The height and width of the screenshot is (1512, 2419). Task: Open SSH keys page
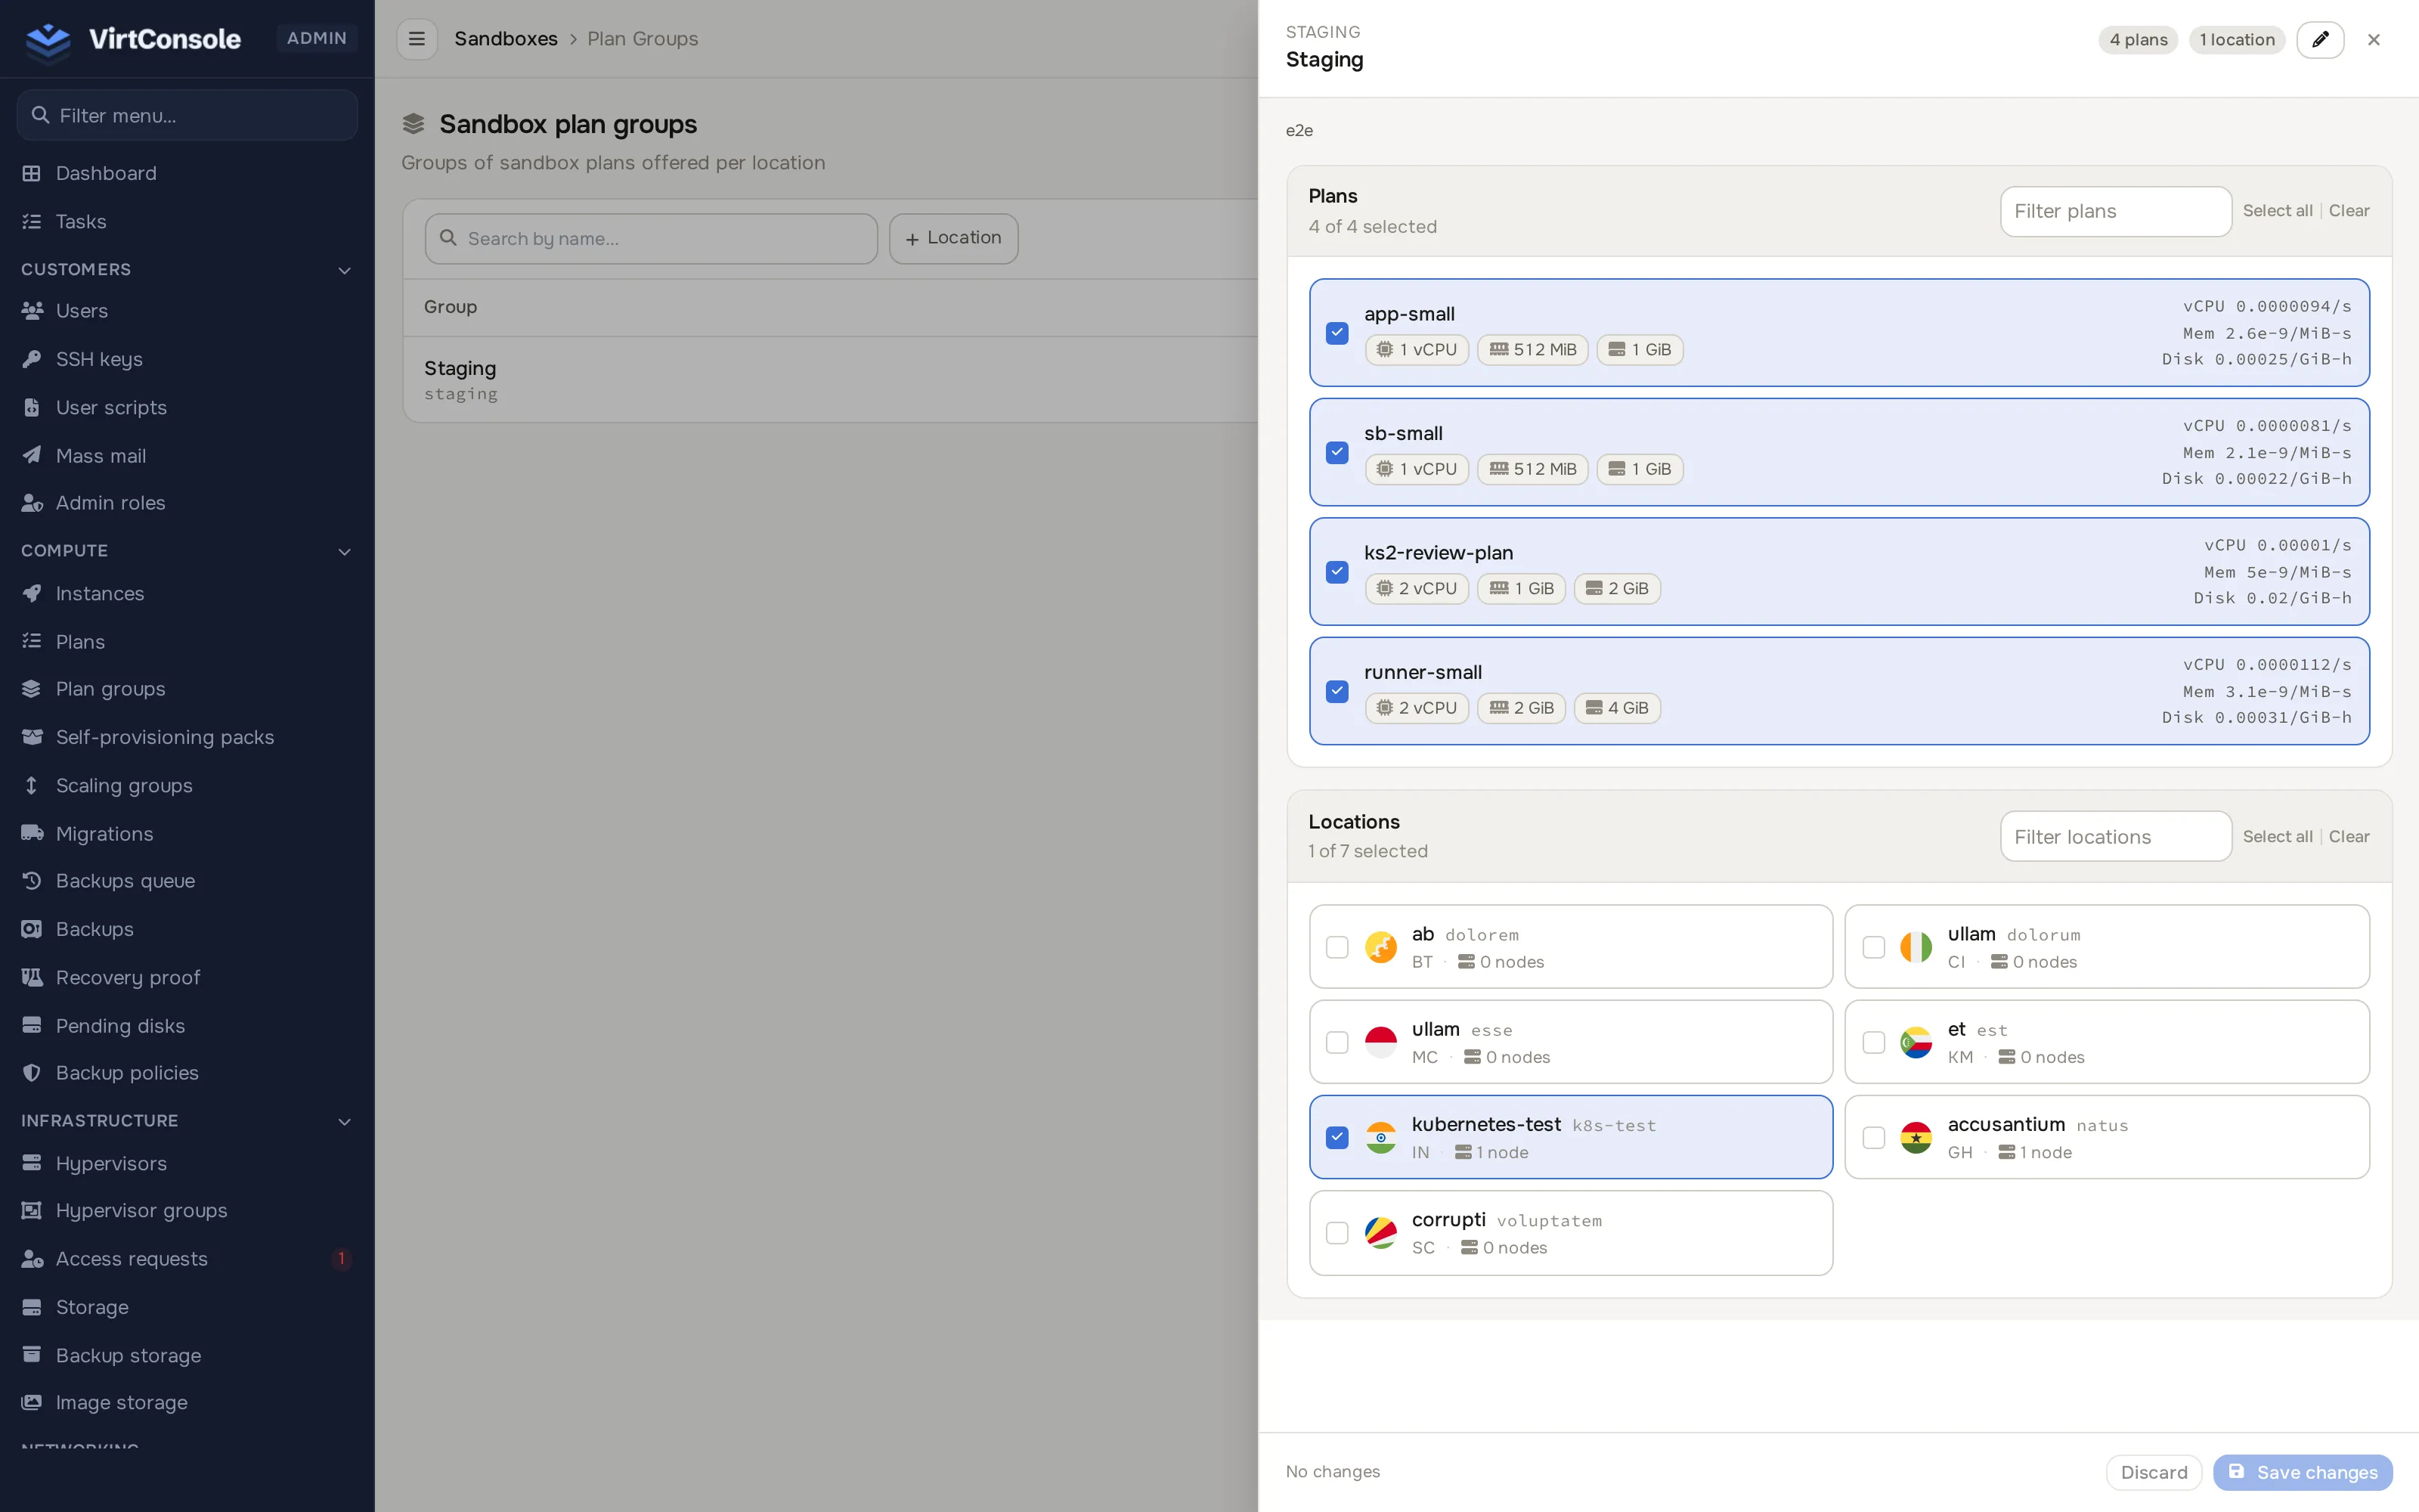[187, 359]
